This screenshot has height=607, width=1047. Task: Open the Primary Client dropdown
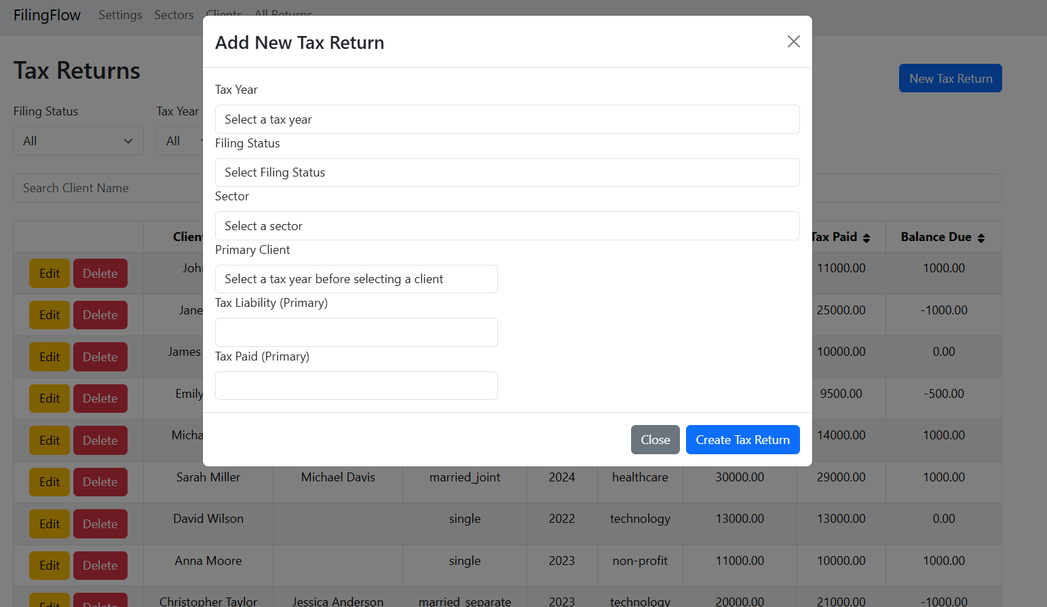tap(356, 279)
